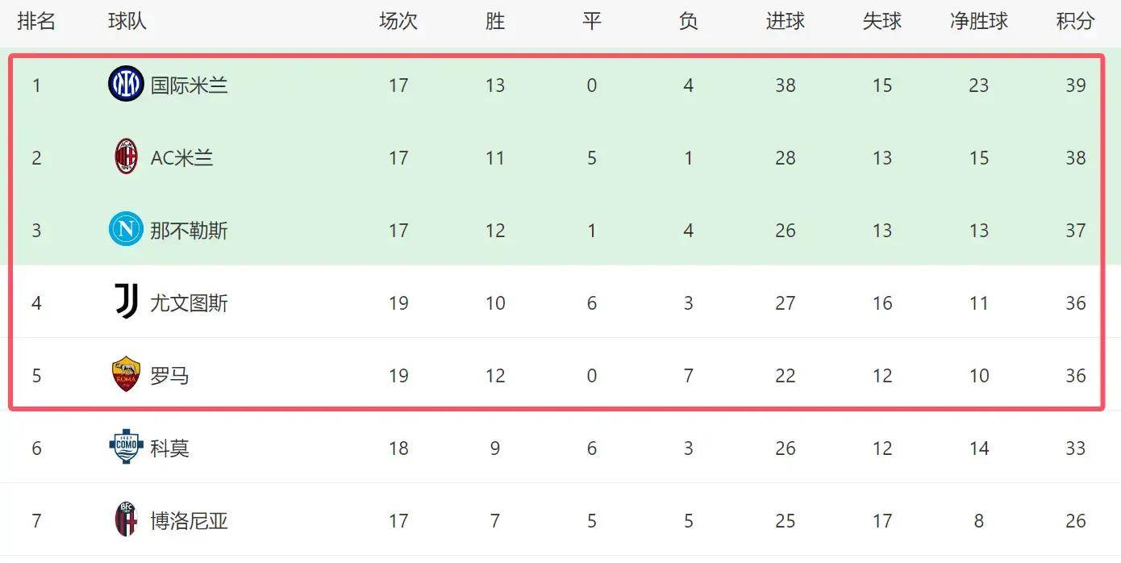Sort by the 积分 column header

1075,21
